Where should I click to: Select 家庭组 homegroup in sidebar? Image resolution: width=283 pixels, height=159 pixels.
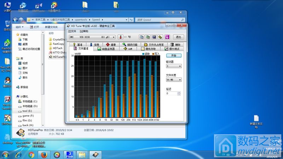(x=22, y=87)
